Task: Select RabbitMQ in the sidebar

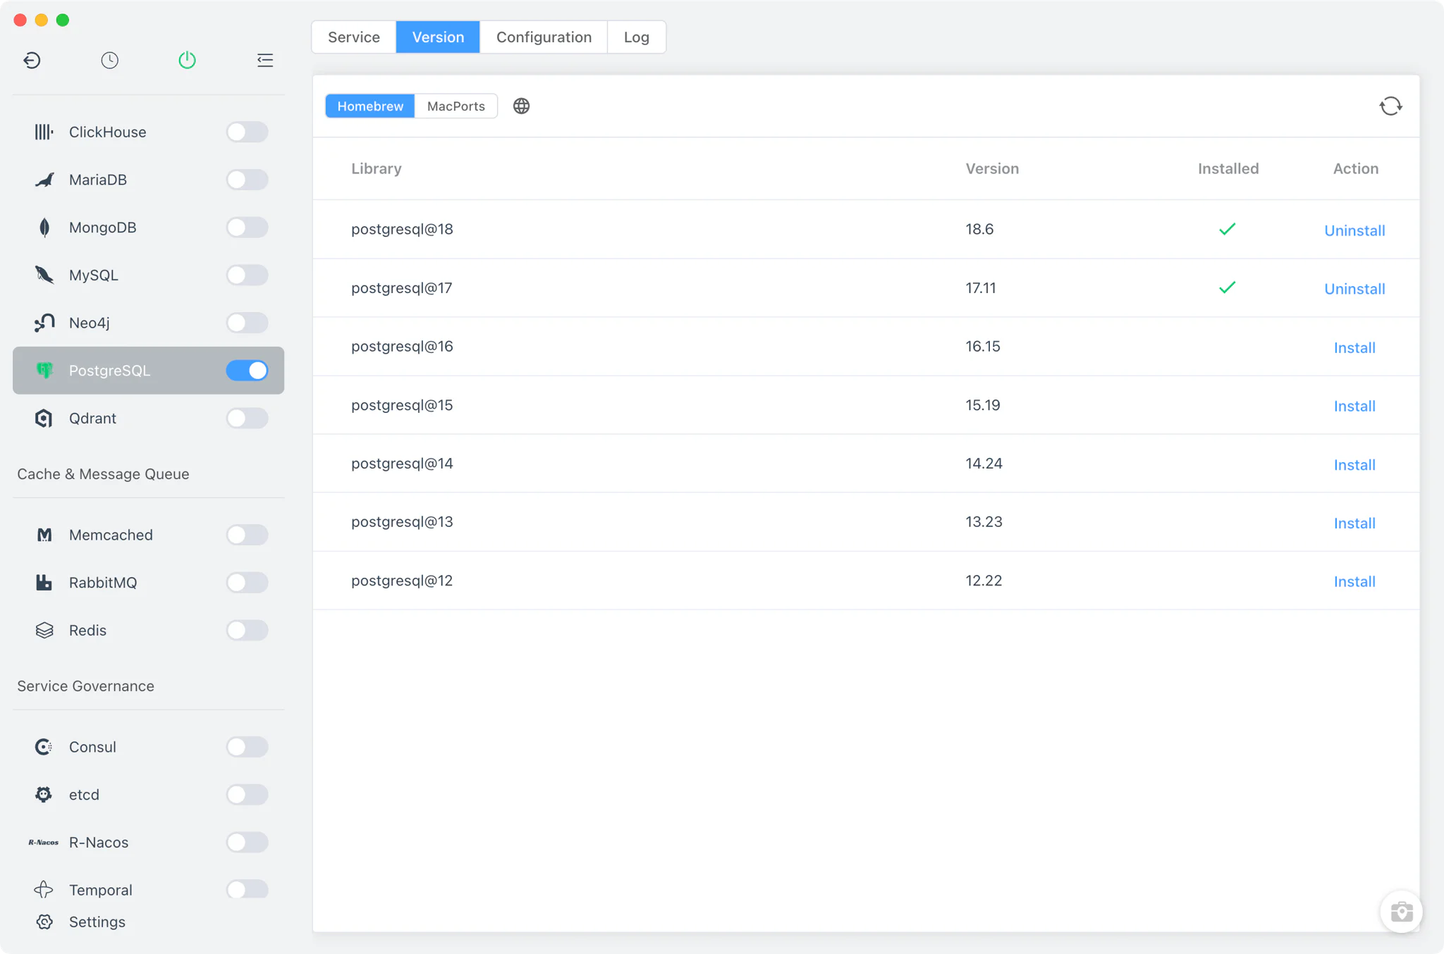Action: [x=148, y=583]
